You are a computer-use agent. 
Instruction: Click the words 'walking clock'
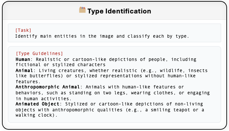tap(35, 115)
